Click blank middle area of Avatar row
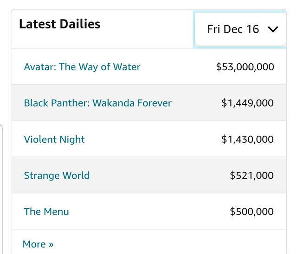This screenshot has width=297, height=254. (176, 67)
